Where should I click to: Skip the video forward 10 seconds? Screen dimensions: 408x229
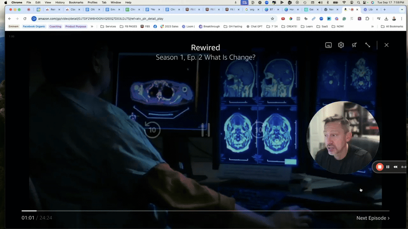click(x=258, y=130)
